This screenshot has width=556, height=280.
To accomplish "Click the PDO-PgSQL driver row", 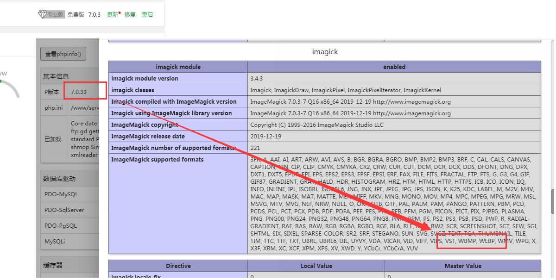I will pos(61,225).
